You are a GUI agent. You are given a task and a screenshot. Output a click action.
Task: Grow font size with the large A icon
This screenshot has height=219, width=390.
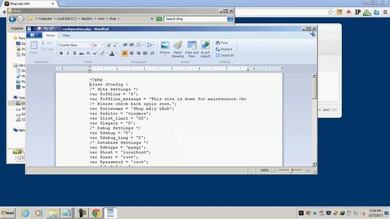coord(108,45)
